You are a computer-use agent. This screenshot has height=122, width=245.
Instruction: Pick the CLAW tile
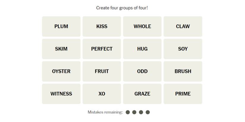183,26
